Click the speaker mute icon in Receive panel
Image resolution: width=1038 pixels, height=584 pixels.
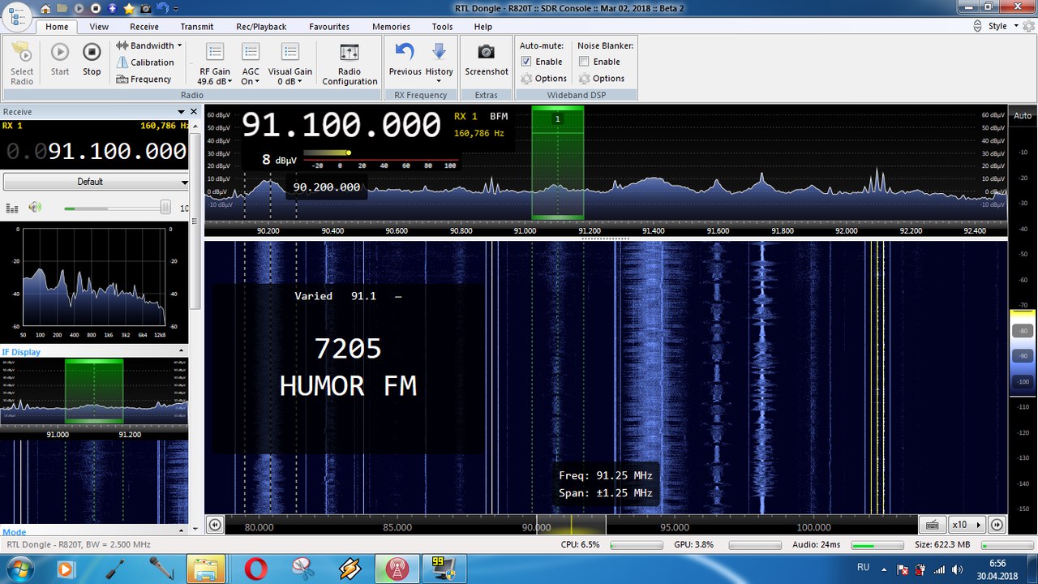point(35,207)
